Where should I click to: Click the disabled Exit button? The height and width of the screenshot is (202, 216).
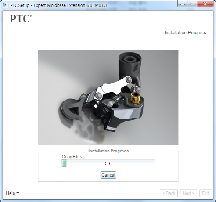coord(205,193)
